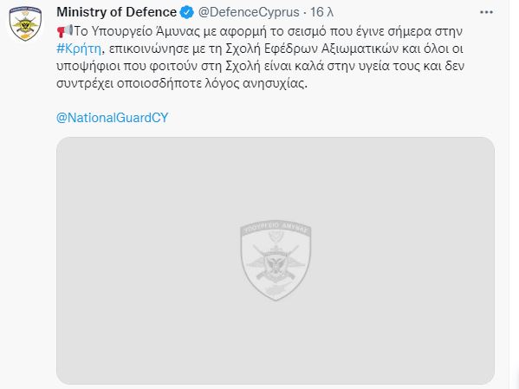Click the greyed shield logo in the media card
Screen dimensions: 519x389
pyautogui.click(x=276, y=261)
